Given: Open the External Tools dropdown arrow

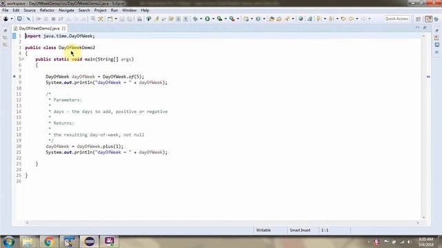Looking at the screenshot, I should (238, 19).
